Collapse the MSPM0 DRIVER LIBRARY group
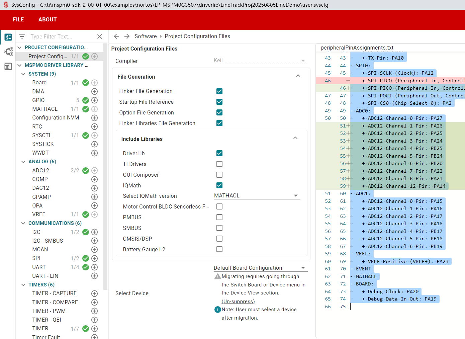The height and width of the screenshot is (339, 465). pyautogui.click(x=19, y=65)
